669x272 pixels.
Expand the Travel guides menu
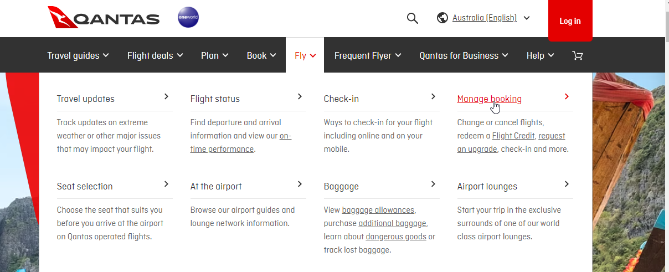pyautogui.click(x=78, y=55)
